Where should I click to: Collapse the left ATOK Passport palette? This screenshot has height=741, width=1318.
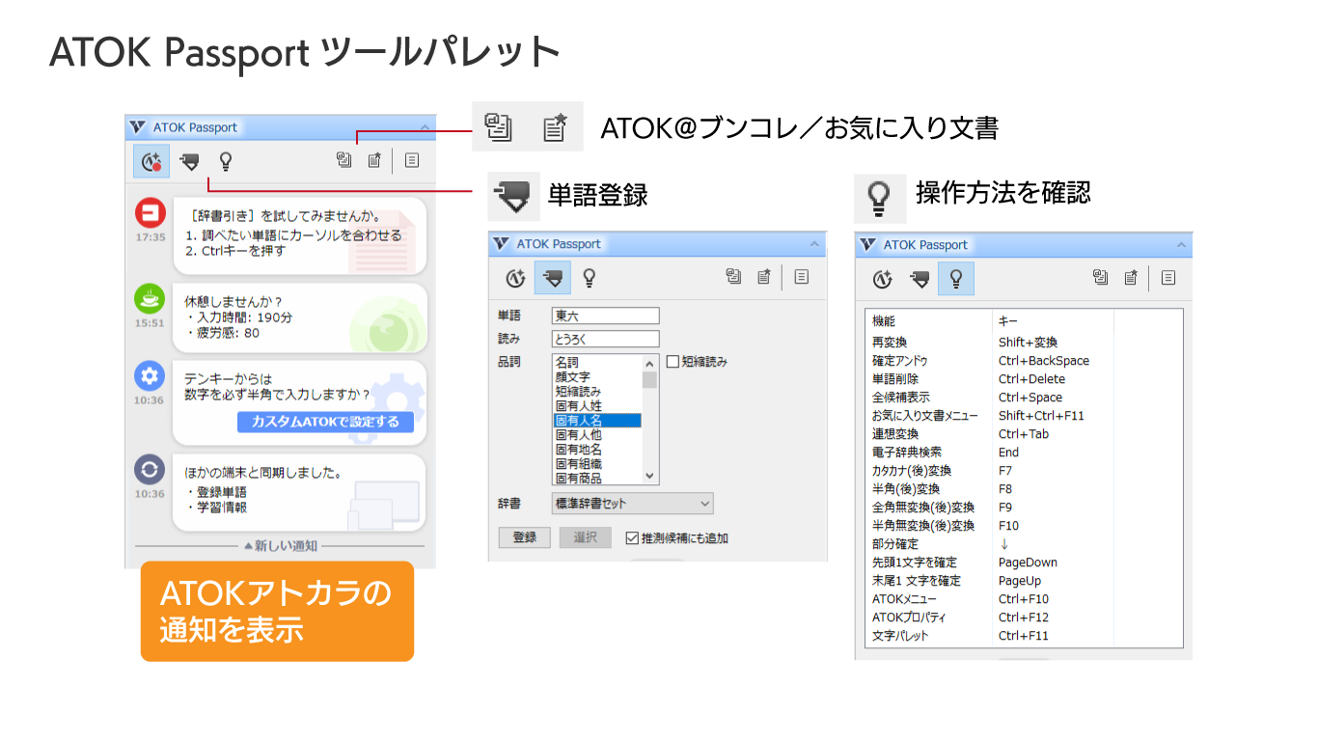pyautogui.click(x=425, y=127)
